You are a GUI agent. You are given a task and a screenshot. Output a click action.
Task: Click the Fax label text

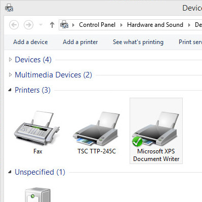tap(37, 151)
